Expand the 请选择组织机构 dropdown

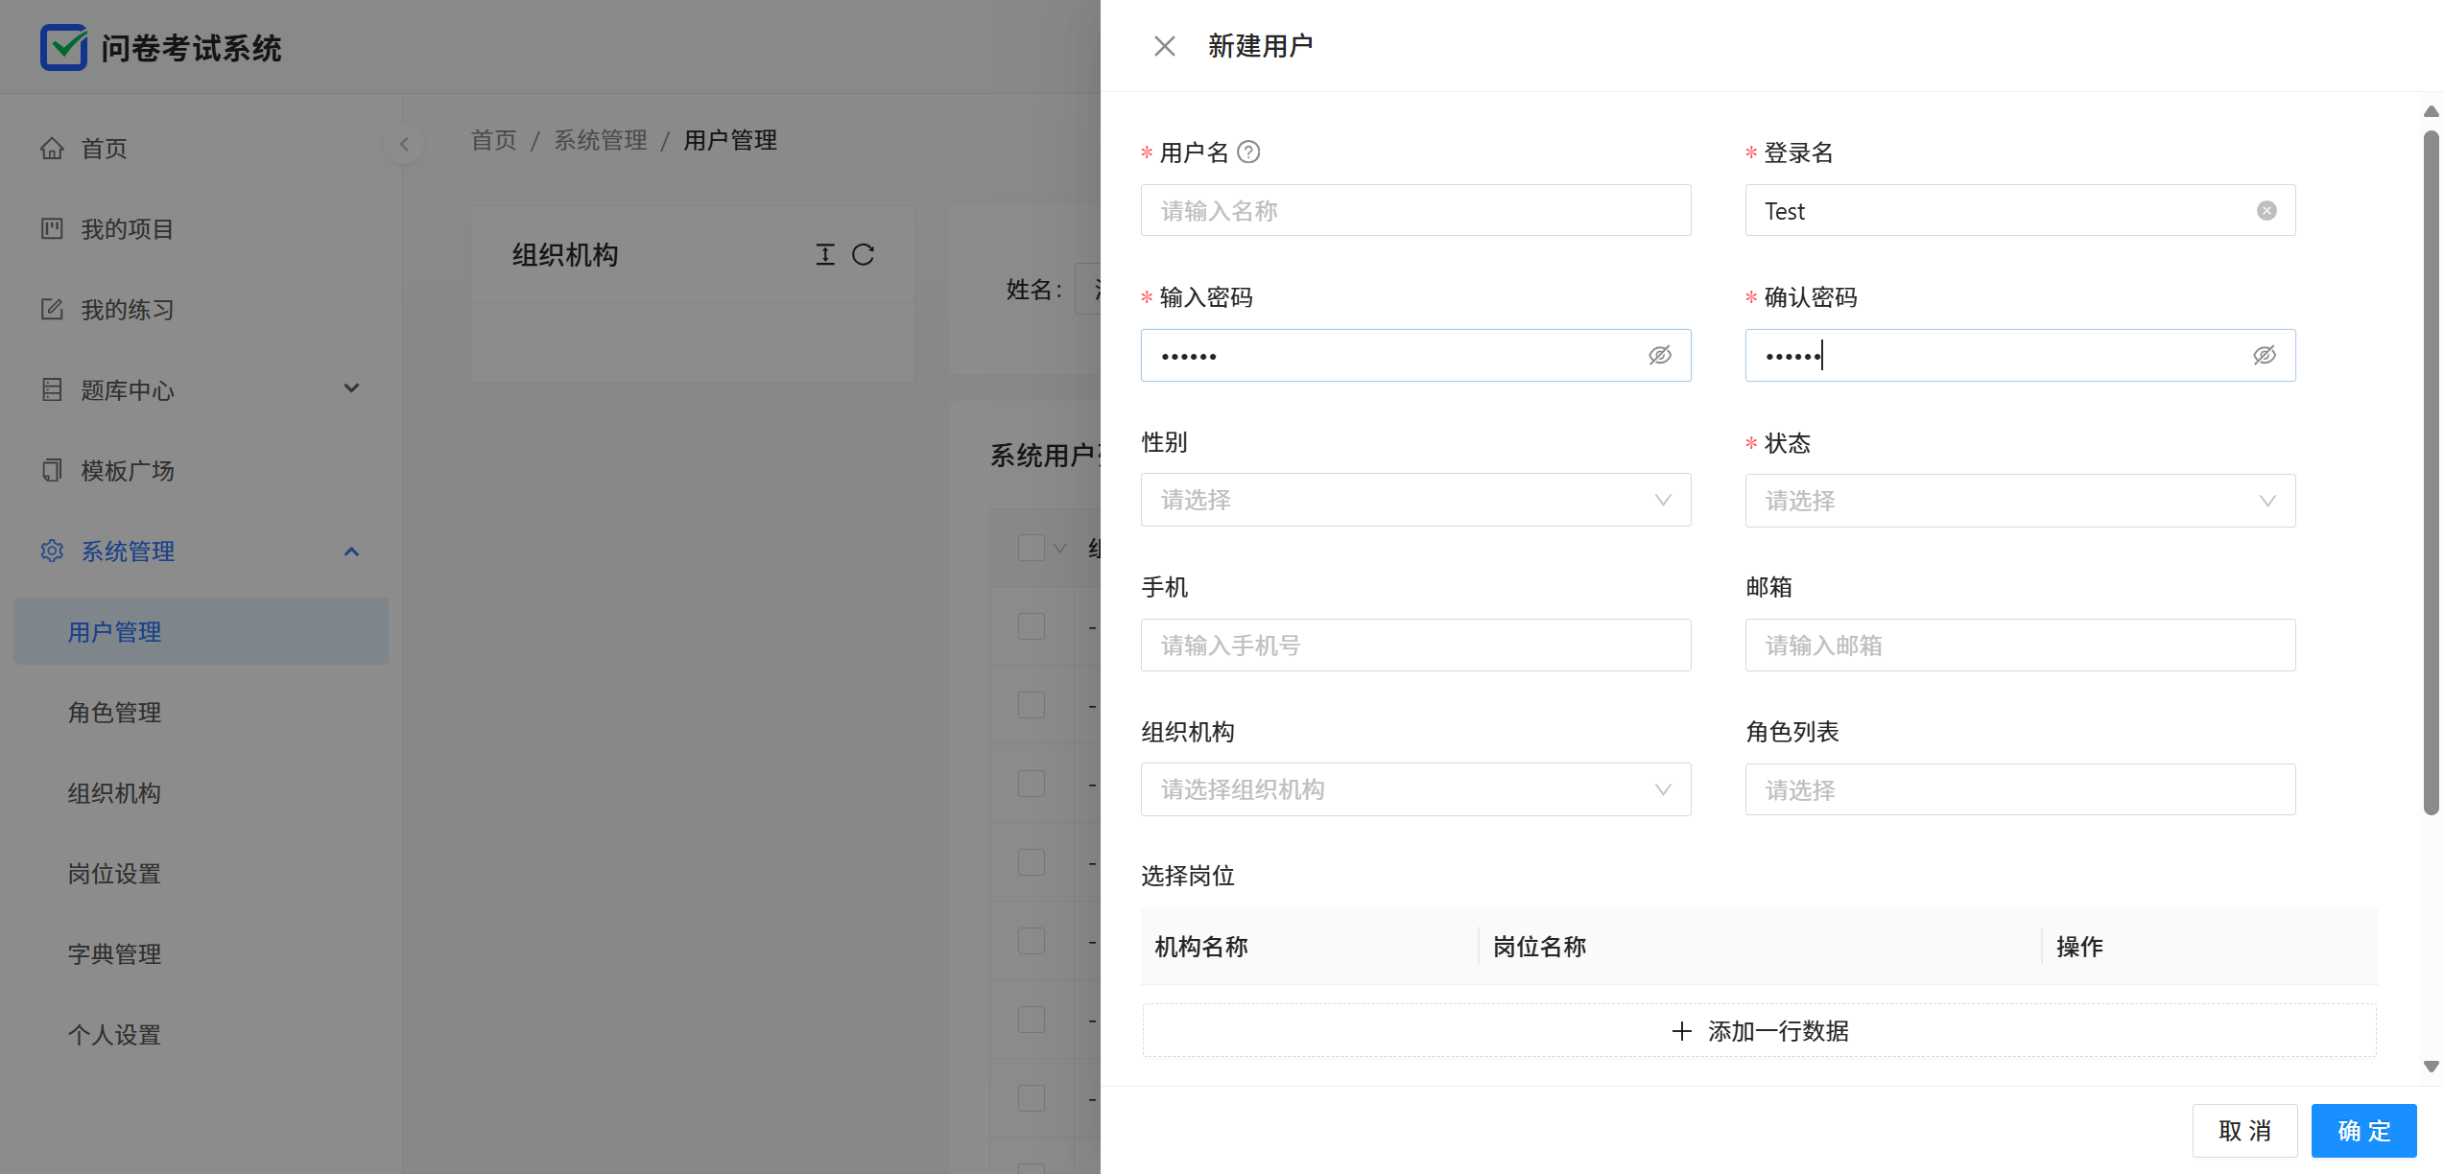coord(1414,789)
